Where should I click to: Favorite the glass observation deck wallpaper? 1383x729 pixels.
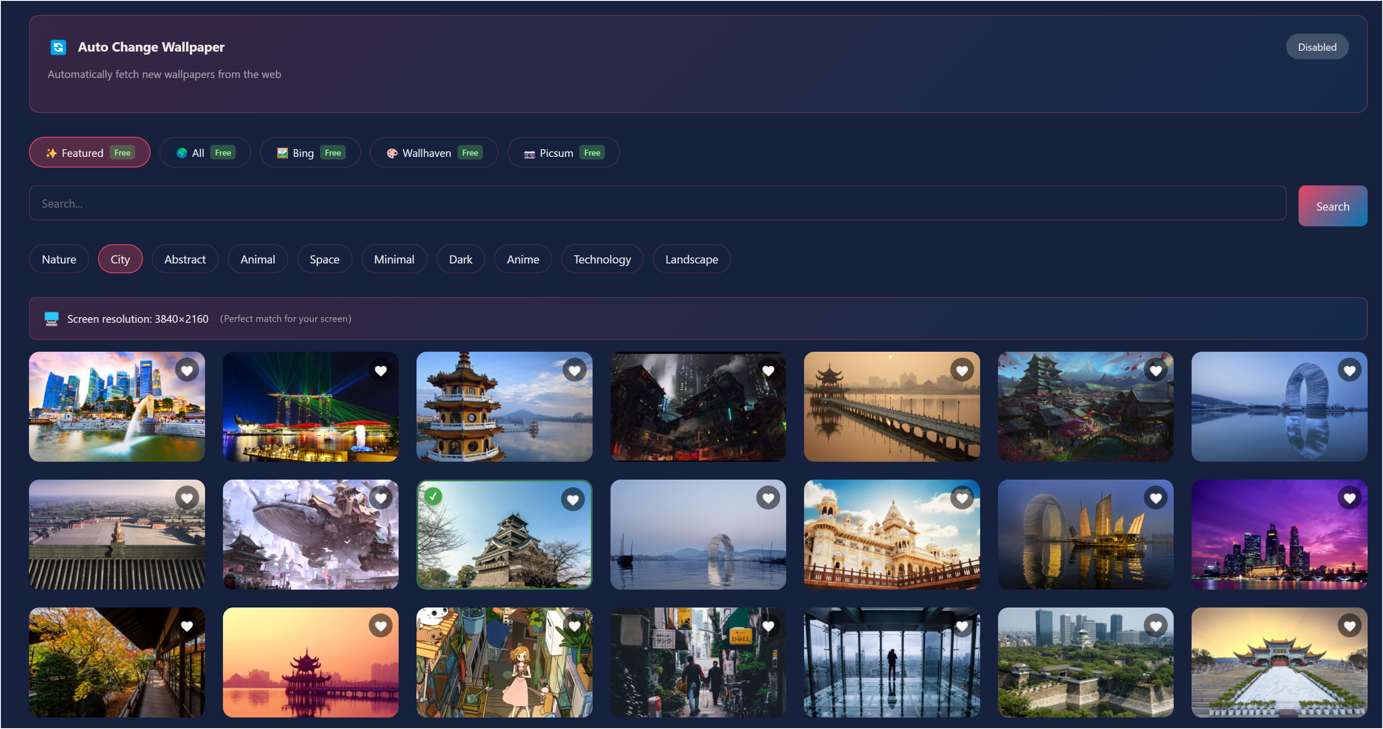click(961, 626)
